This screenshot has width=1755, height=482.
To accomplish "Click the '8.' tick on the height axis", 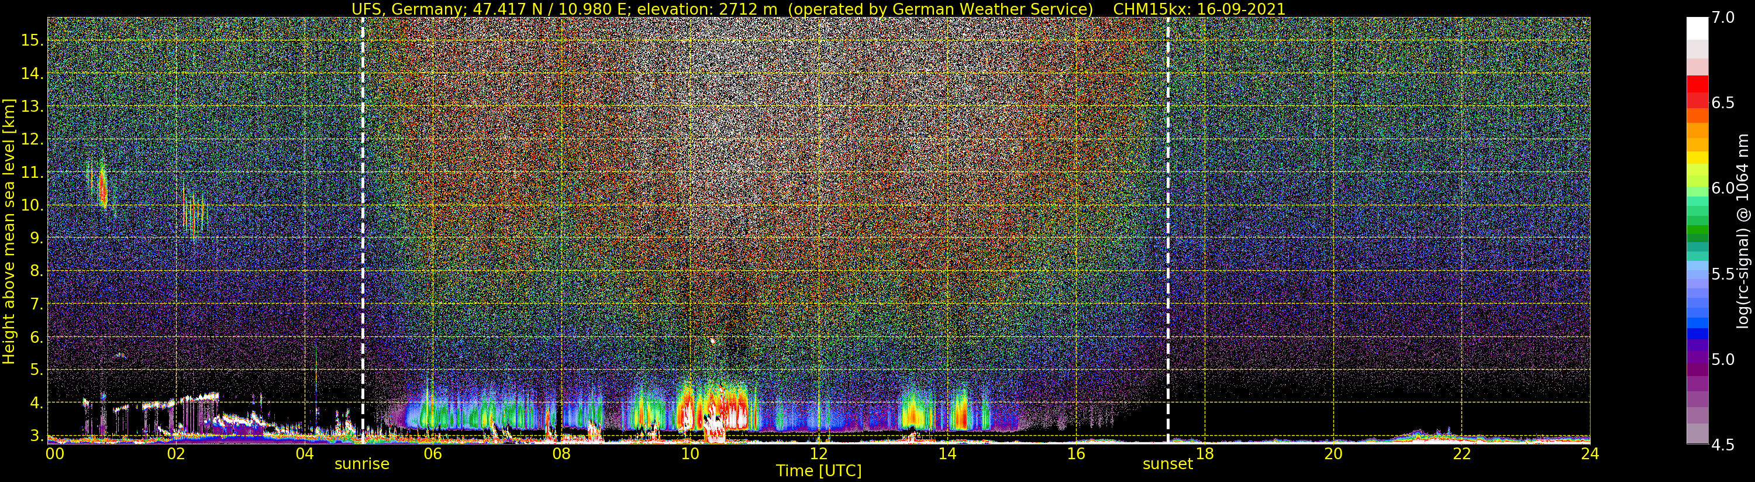I will [36, 271].
